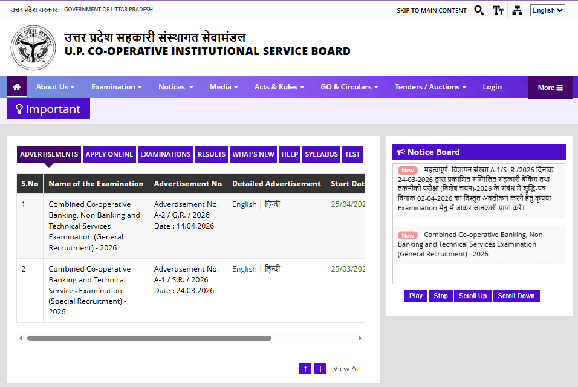Switch to the APPLY ONLINE tab
This screenshot has width=578, height=387.
pyautogui.click(x=109, y=154)
